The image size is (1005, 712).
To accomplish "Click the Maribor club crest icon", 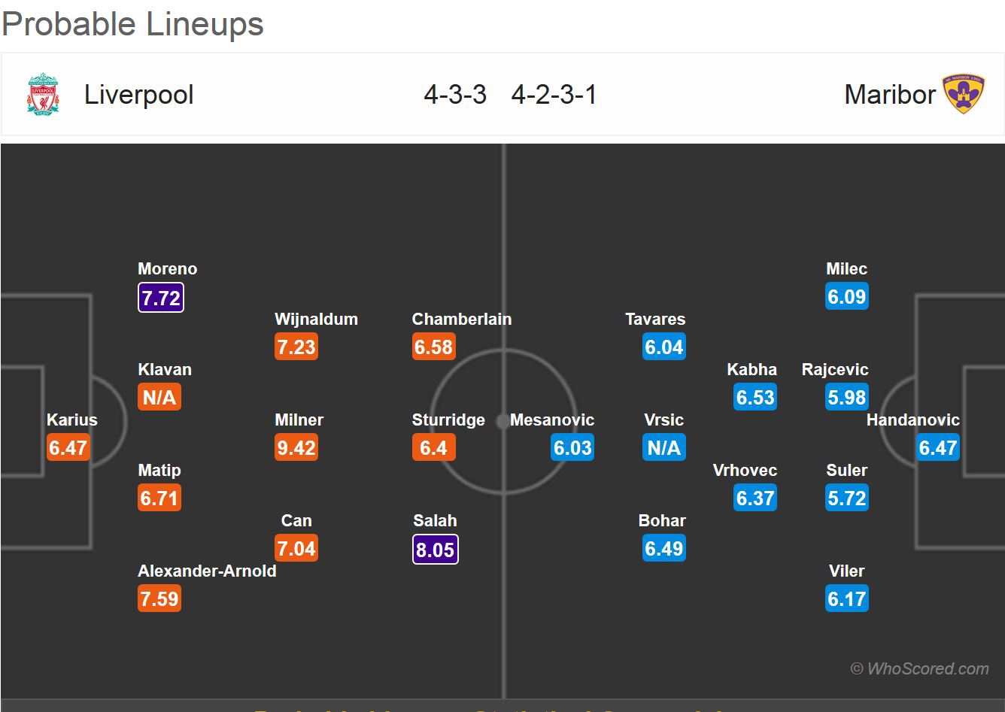I will (963, 94).
